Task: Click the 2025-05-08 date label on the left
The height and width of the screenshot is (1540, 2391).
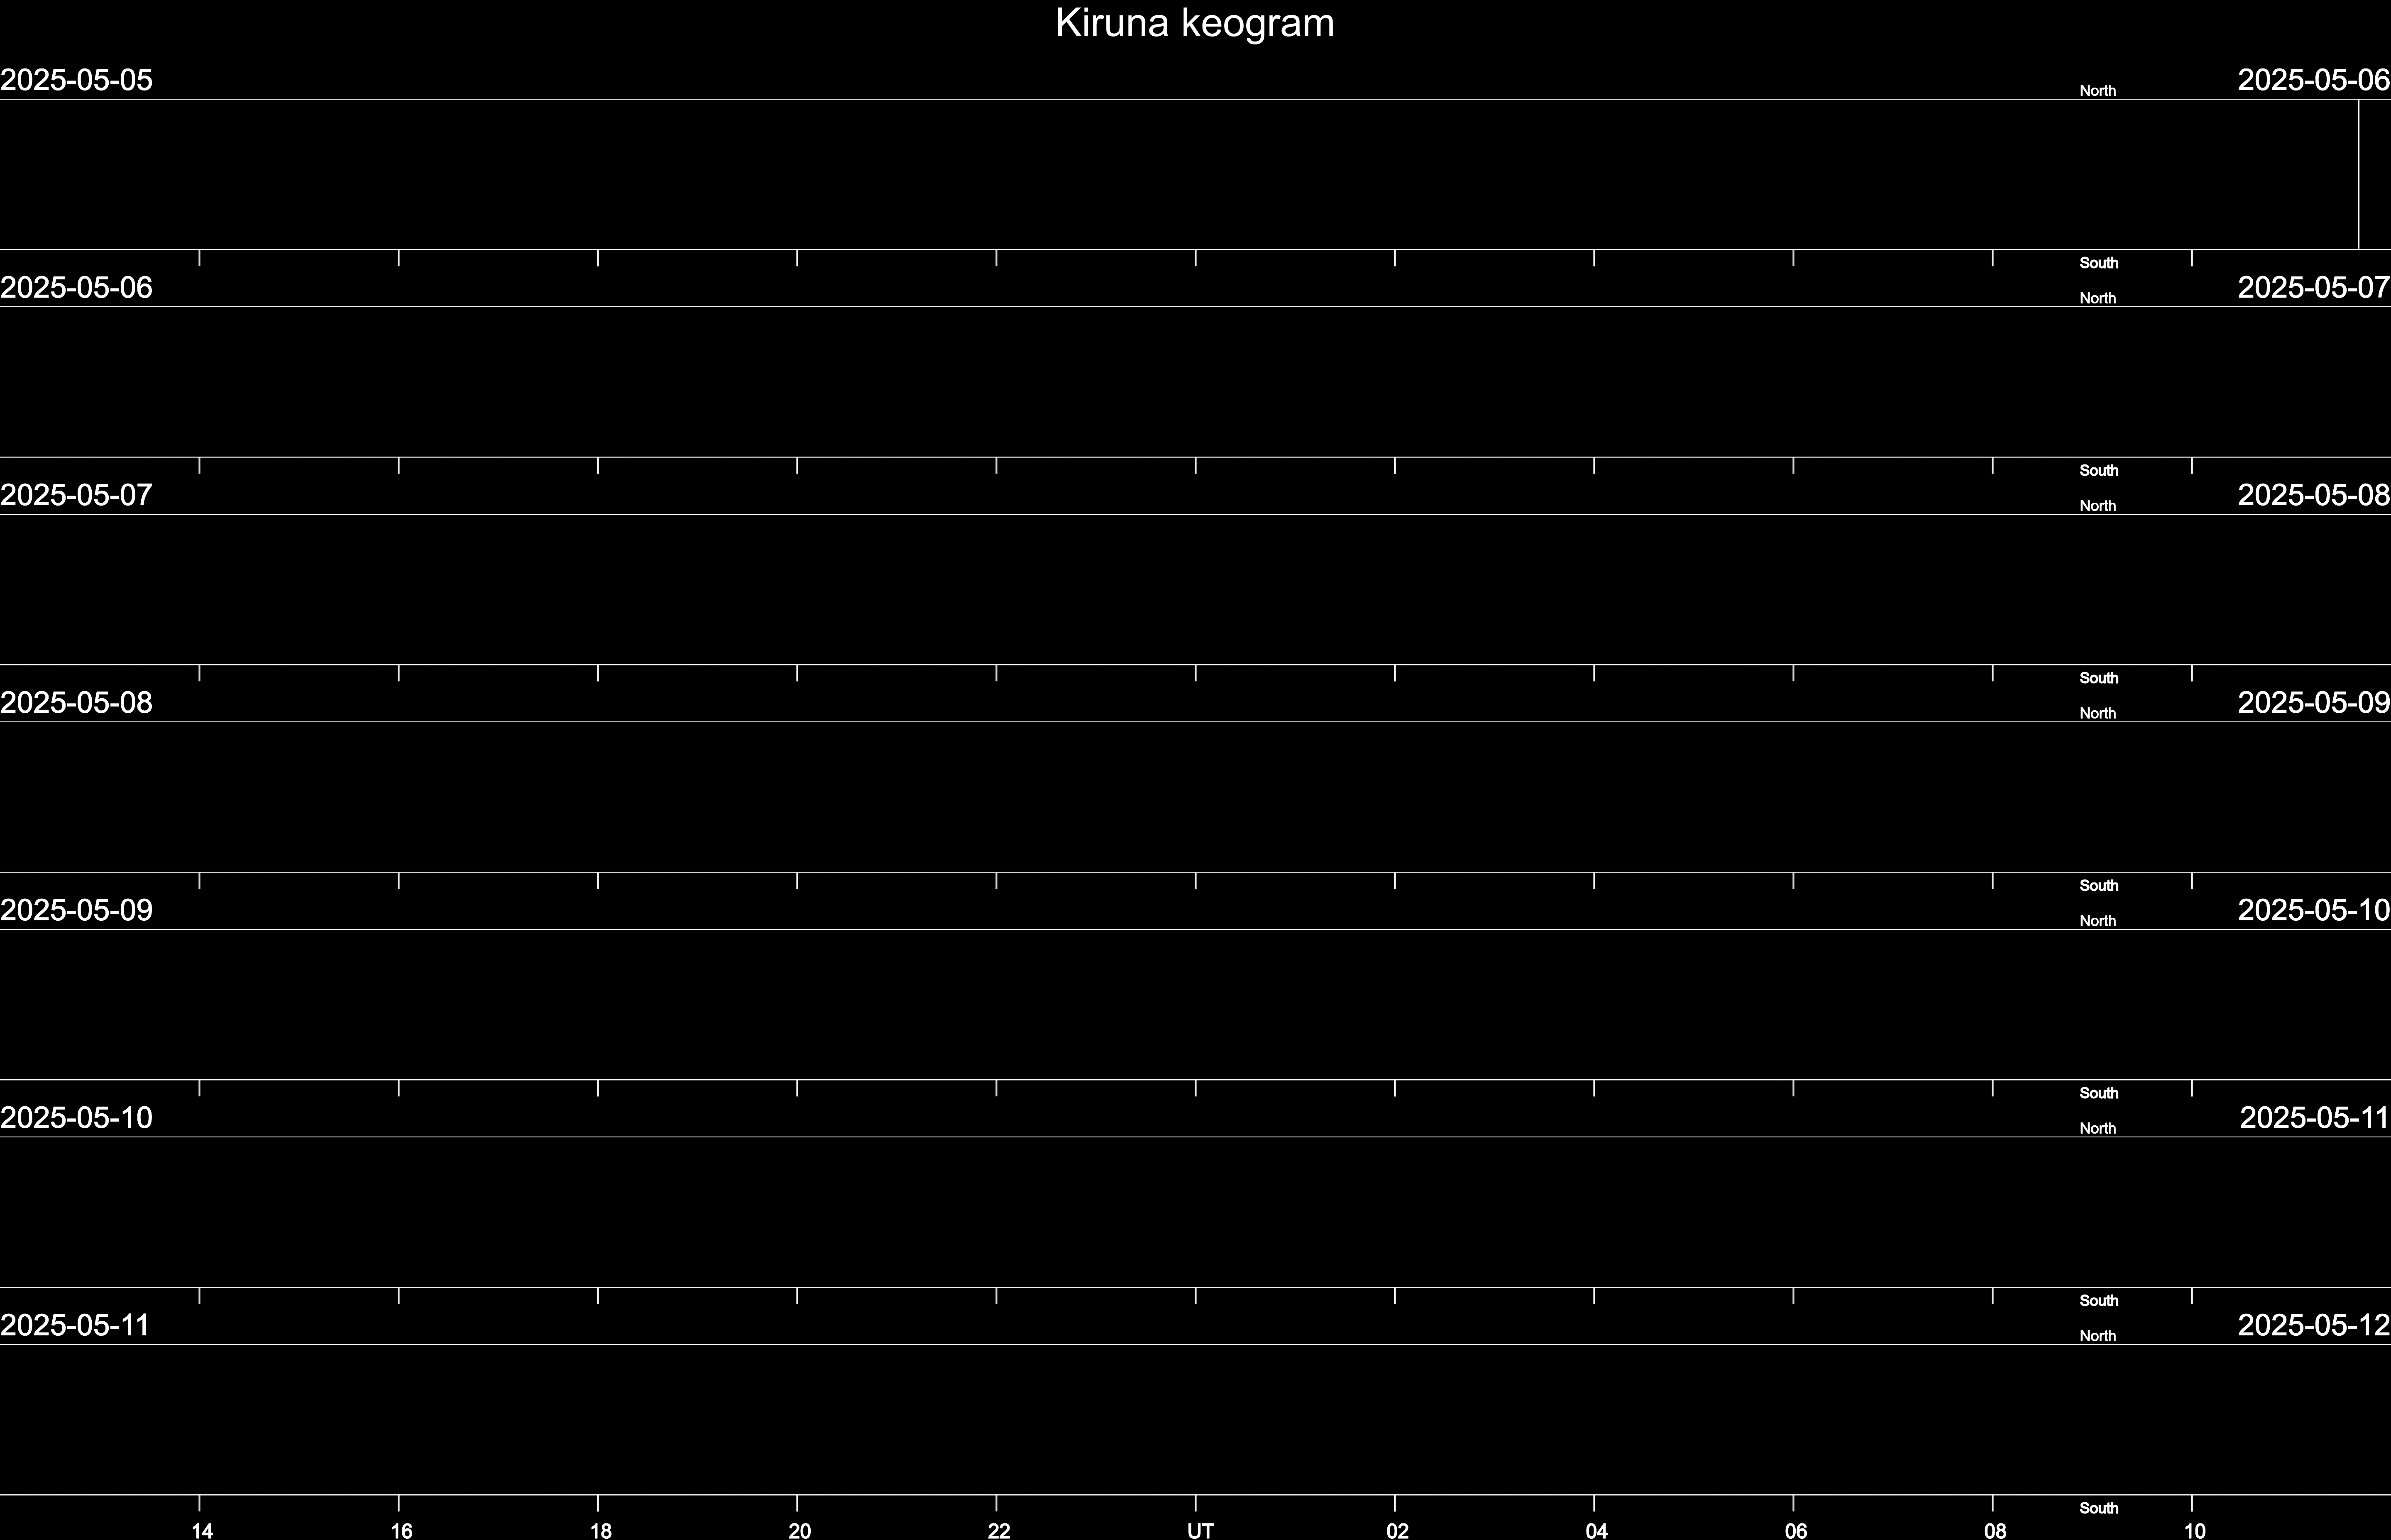Action: 76,703
